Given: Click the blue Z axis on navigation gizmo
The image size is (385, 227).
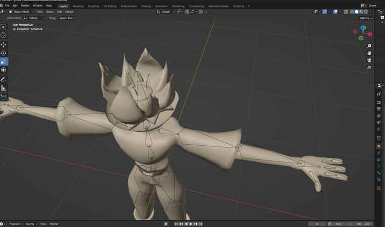Looking at the screenshot, I should coord(363,28).
